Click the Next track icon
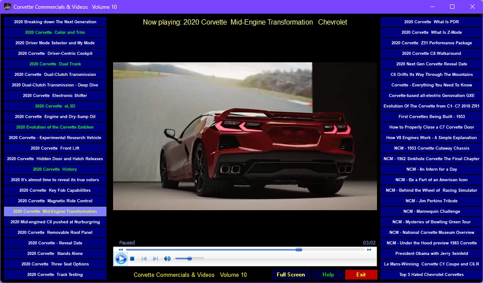This screenshot has height=283, width=483. point(155,259)
